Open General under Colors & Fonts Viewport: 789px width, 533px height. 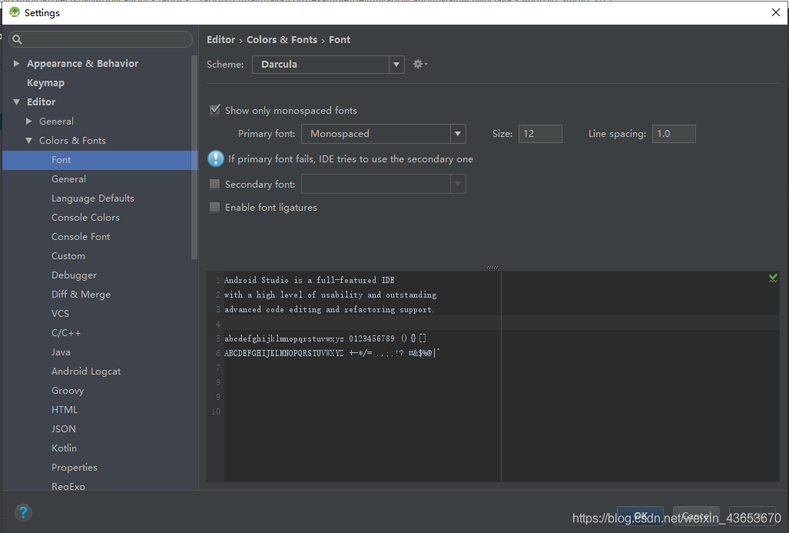coord(68,179)
